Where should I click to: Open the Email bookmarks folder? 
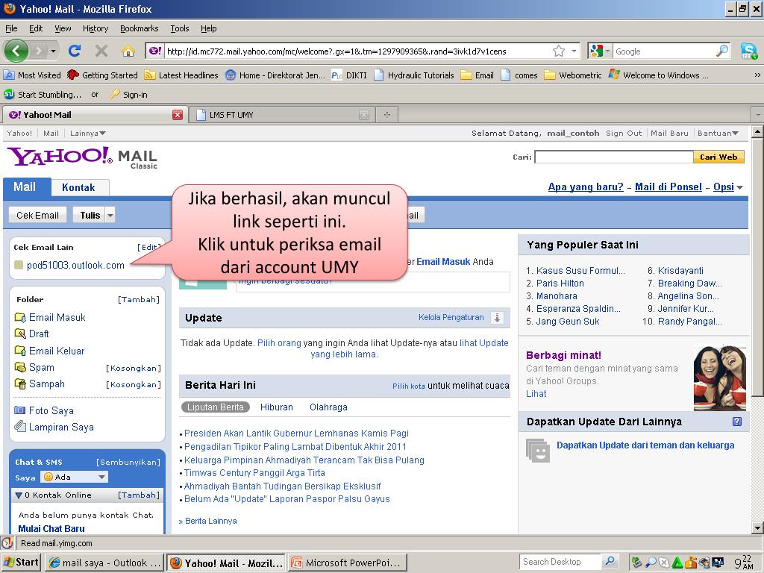(477, 75)
